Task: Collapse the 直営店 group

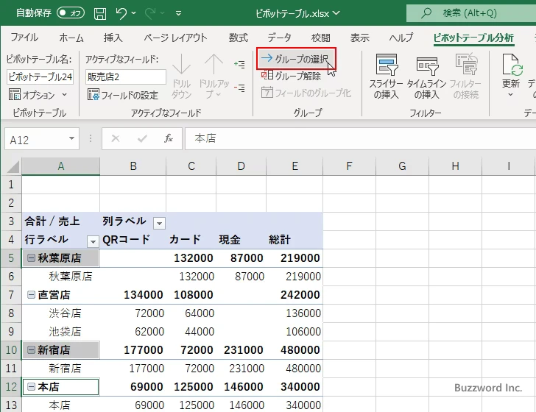Action: tap(31, 294)
